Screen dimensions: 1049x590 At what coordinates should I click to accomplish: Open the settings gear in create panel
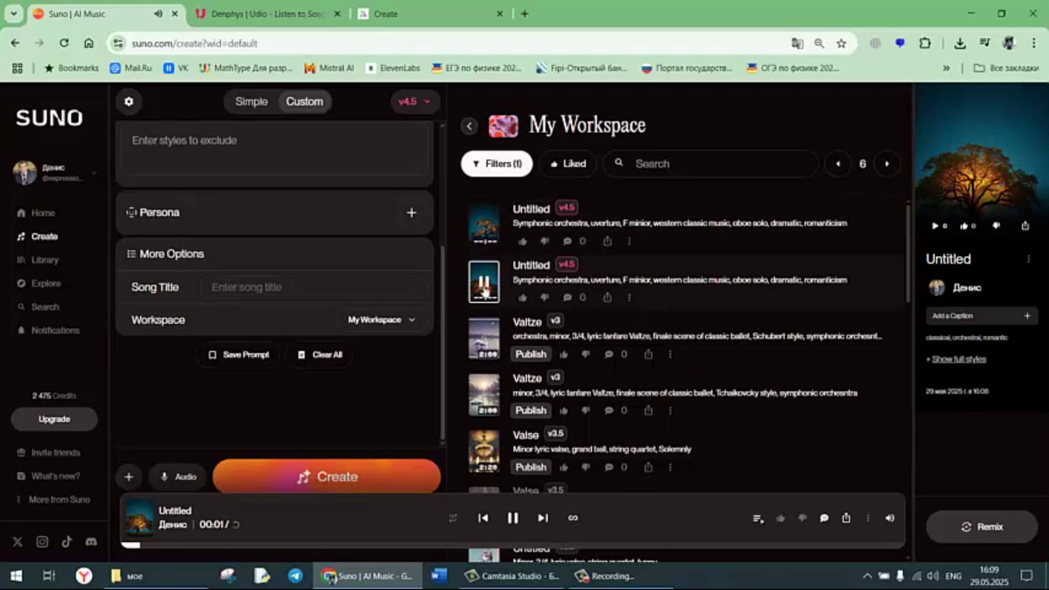tap(129, 101)
